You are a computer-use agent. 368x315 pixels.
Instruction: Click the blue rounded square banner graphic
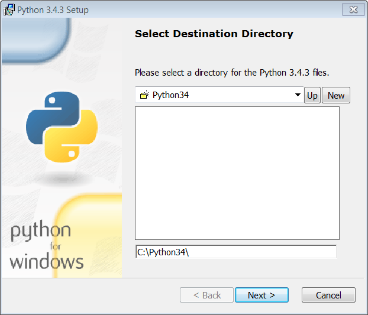36,40
